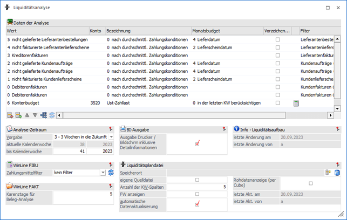The height and width of the screenshot is (220, 347).
Task: Open the Vorgabe dropdown
Action: [x=103, y=137]
